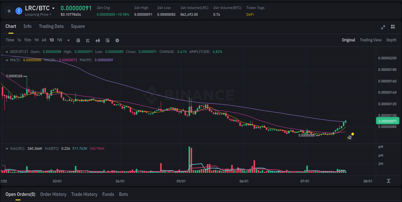
Task: Toggle the favorite star for LRC/BTC
Action: pos(9,11)
